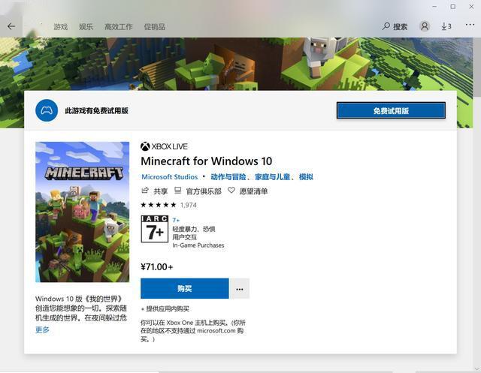Open the 搜索 search box
481x373 pixels.
click(x=395, y=27)
